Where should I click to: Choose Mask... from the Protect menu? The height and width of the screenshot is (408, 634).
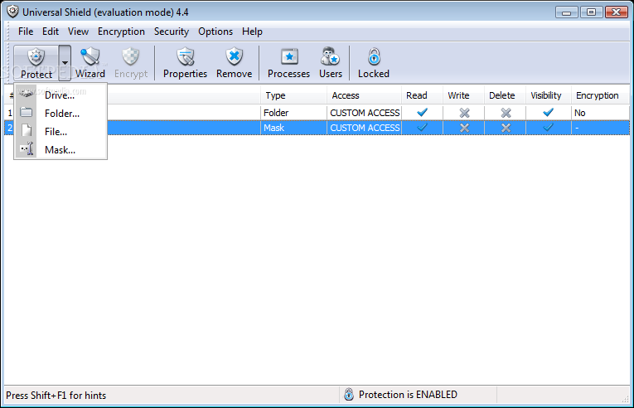pyautogui.click(x=60, y=150)
